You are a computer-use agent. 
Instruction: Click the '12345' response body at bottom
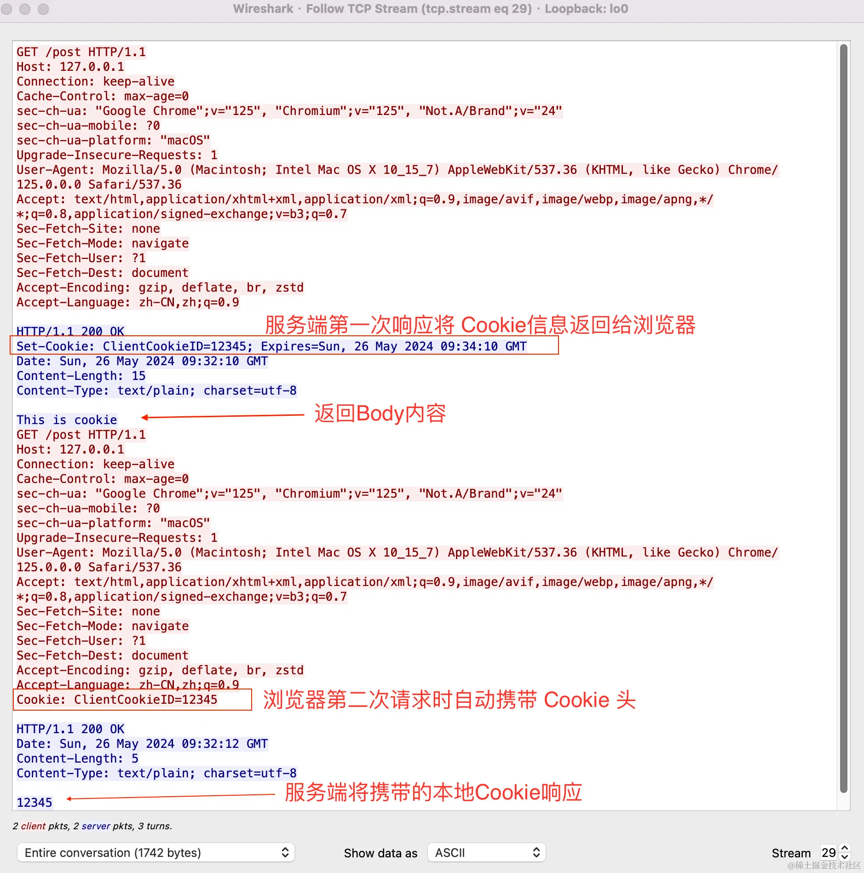point(35,803)
